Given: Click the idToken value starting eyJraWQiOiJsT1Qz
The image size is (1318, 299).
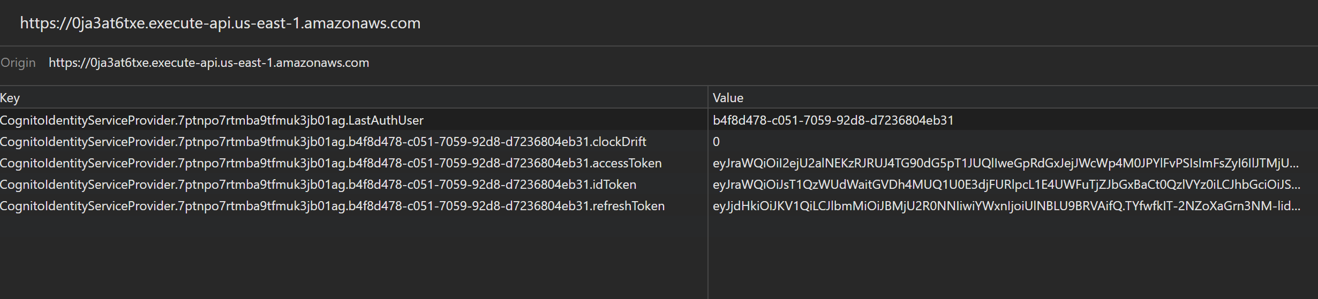Looking at the screenshot, I should click(1006, 185).
